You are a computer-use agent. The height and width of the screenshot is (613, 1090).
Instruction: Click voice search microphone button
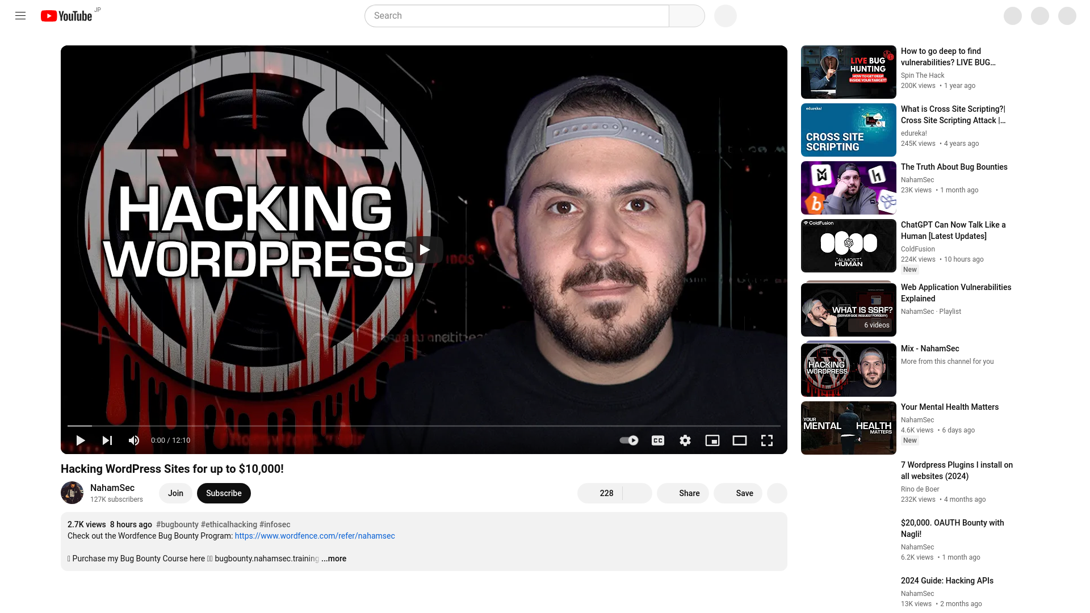[x=726, y=16]
